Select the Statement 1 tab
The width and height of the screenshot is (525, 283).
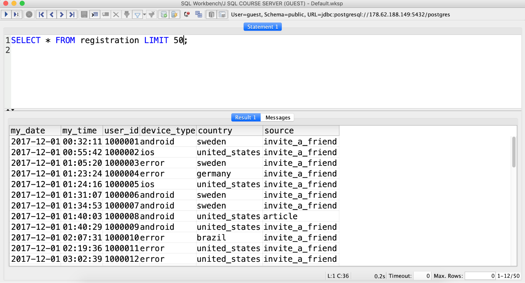click(263, 27)
